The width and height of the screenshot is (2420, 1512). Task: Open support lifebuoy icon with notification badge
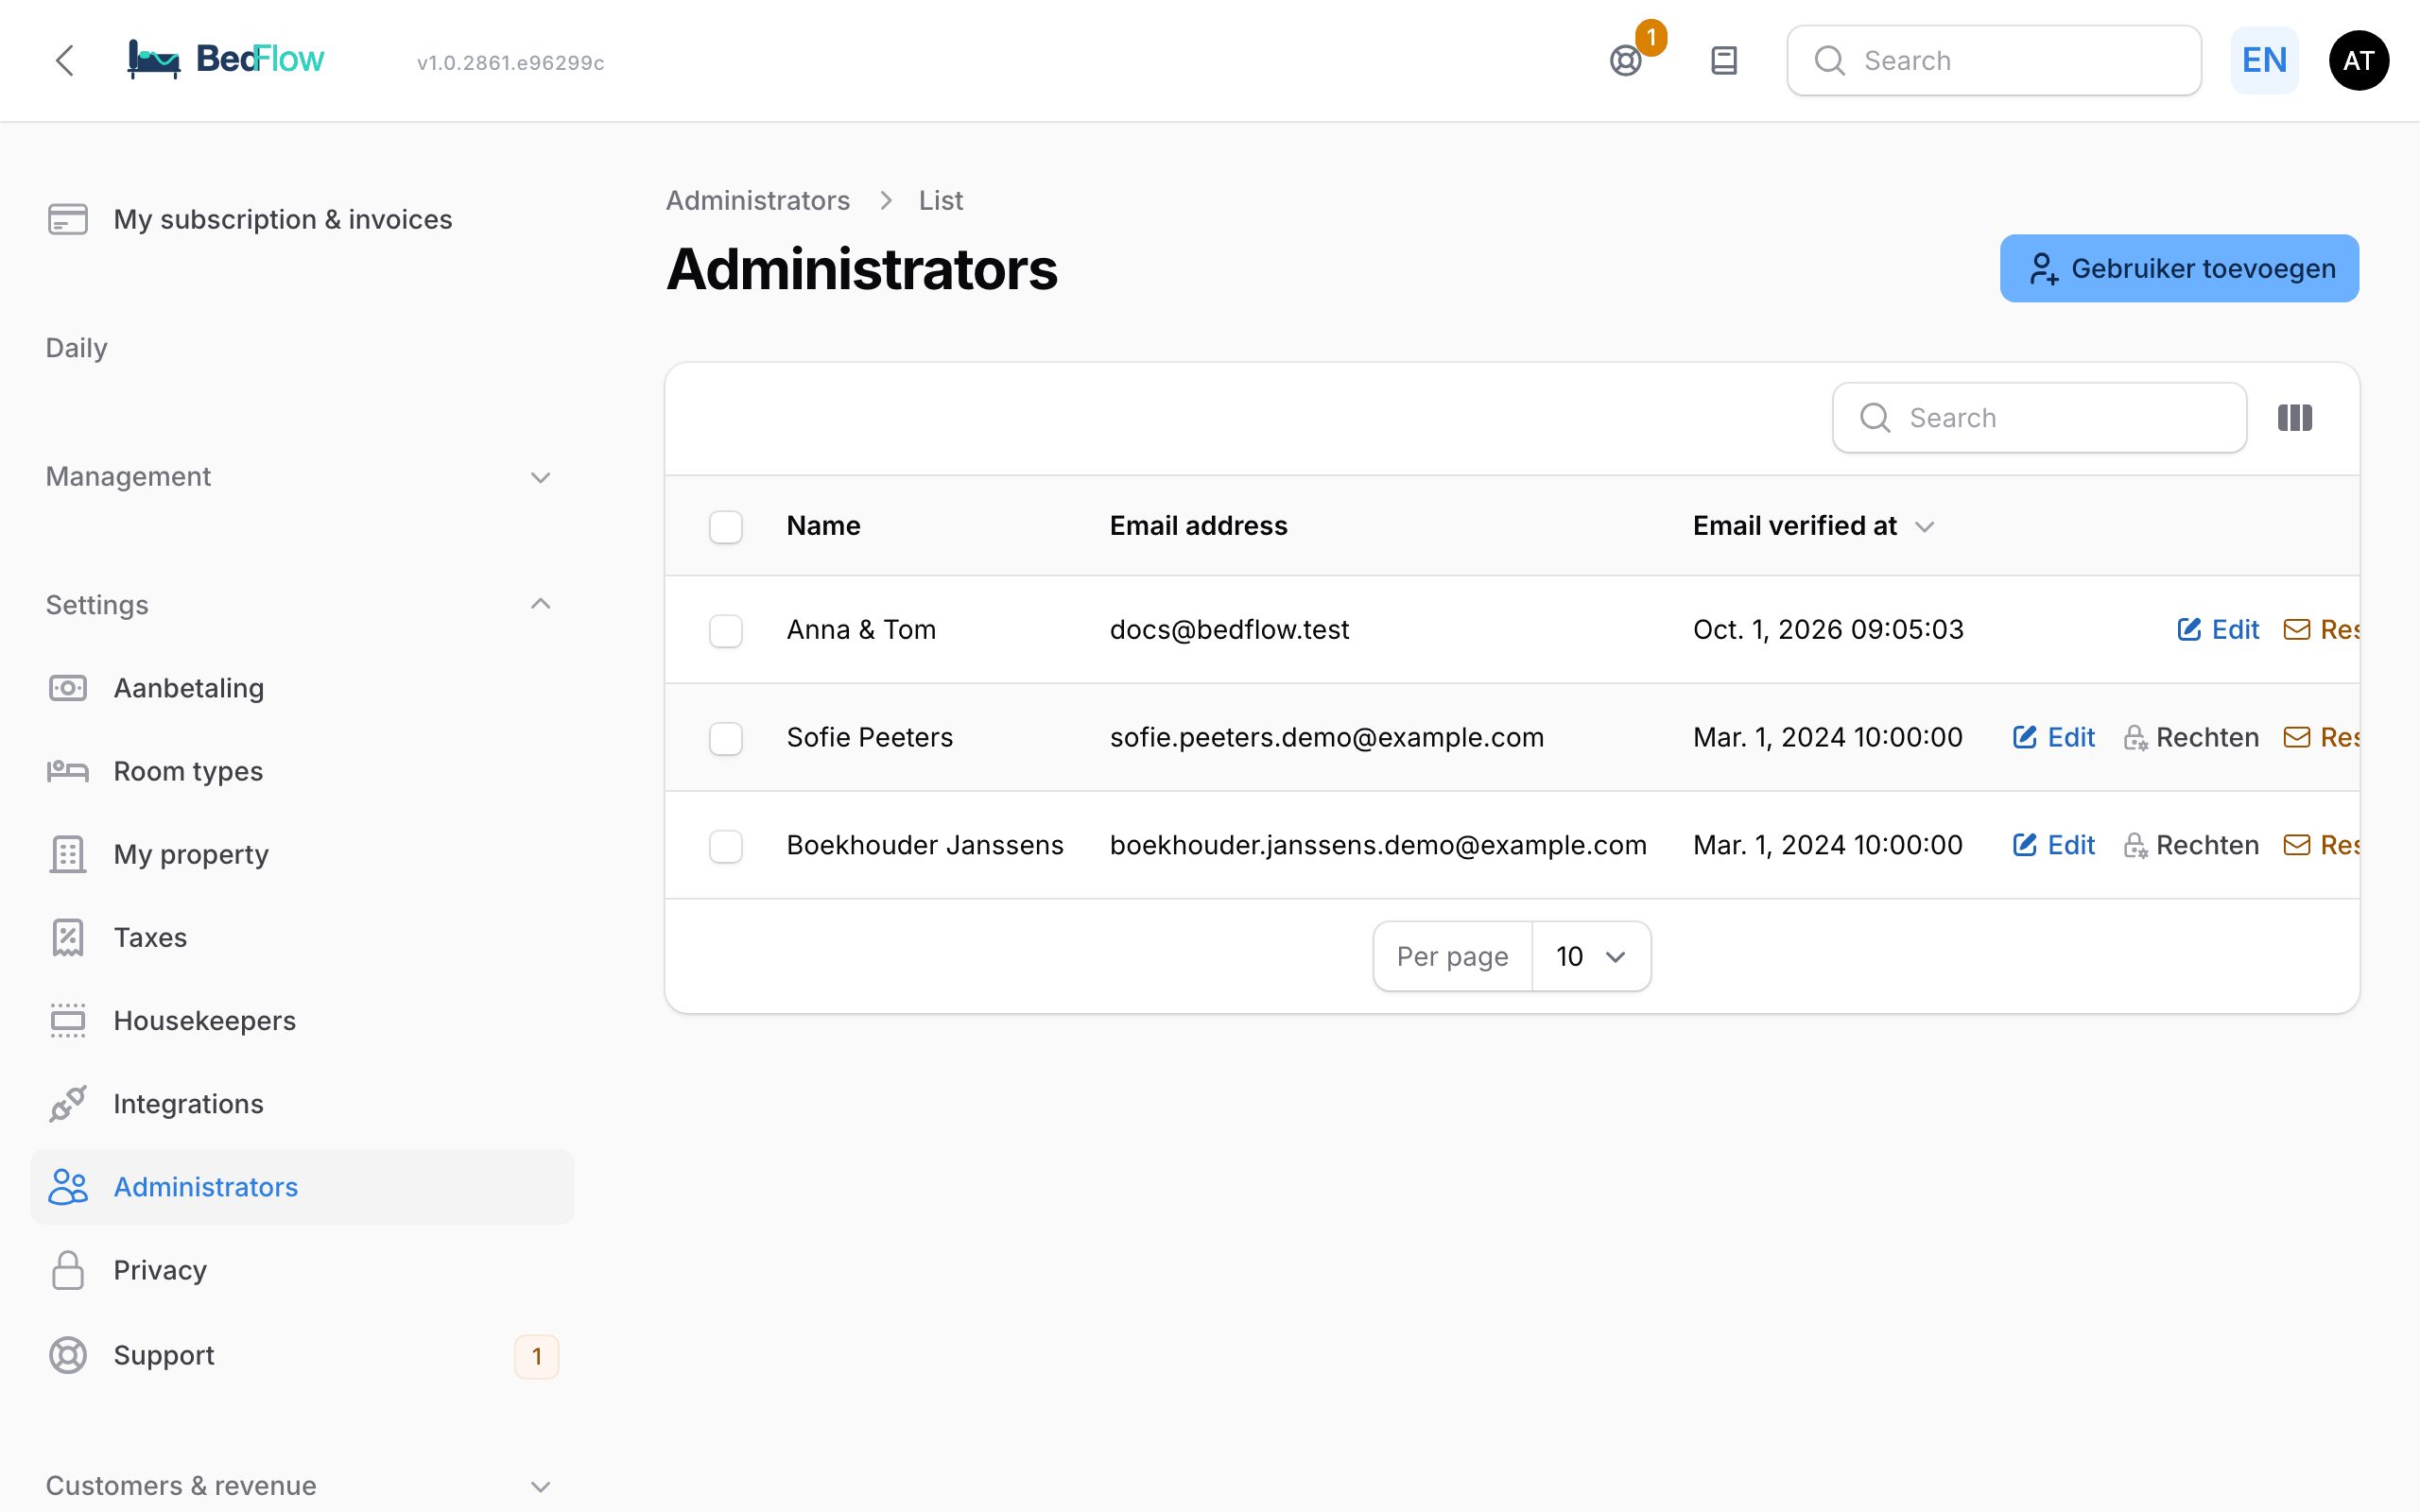[1627, 61]
